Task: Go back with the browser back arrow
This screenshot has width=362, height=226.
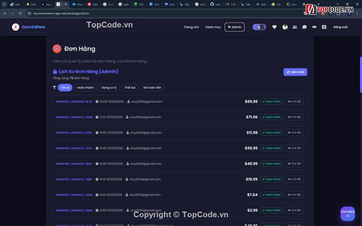Action: (5, 13)
